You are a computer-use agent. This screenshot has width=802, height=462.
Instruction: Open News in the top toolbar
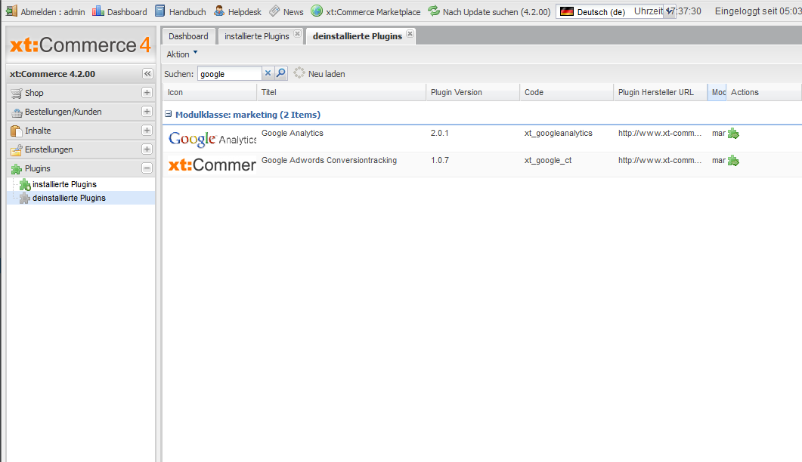(286, 11)
